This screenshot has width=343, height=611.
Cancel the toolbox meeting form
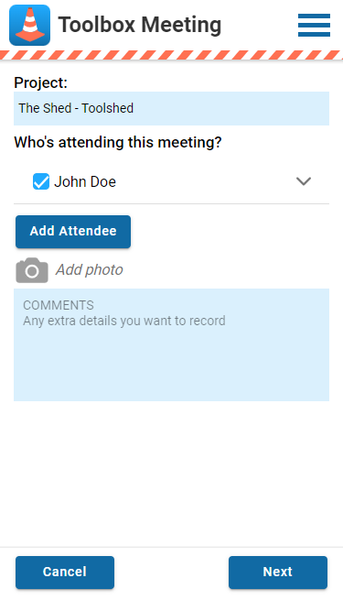point(65,572)
